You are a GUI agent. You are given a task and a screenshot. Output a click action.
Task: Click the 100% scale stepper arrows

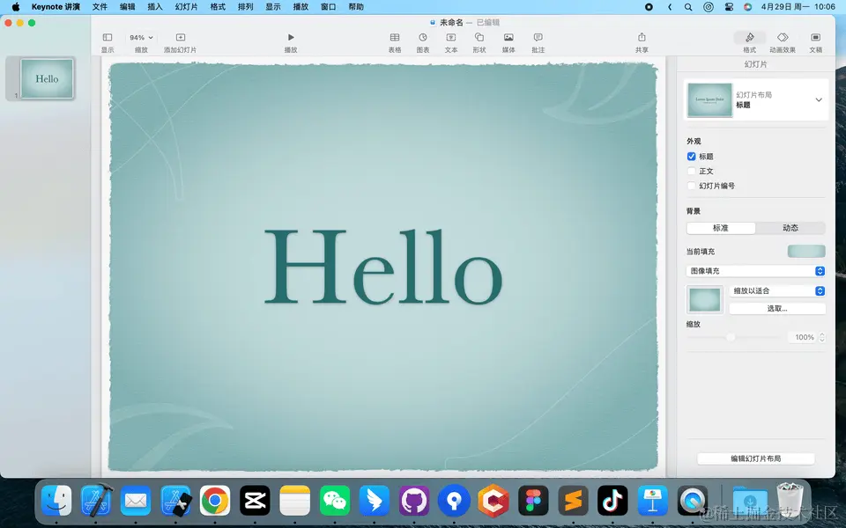[x=821, y=337]
